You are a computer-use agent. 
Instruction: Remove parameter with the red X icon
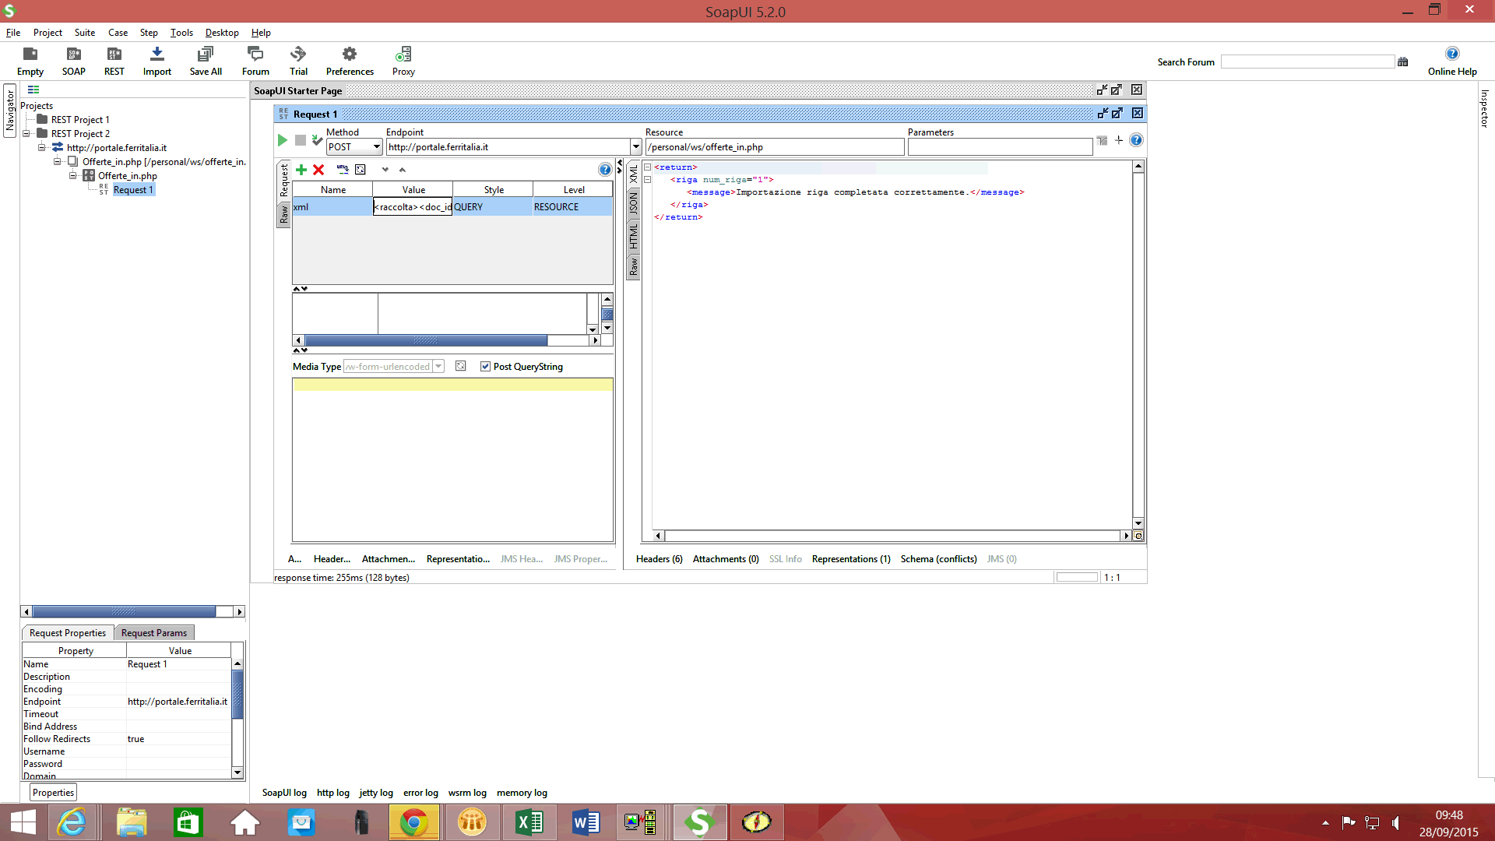click(x=318, y=170)
